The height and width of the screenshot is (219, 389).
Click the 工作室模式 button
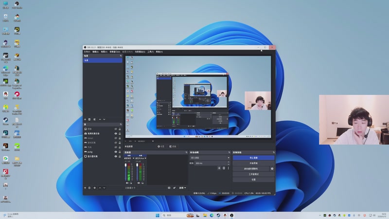253,174
